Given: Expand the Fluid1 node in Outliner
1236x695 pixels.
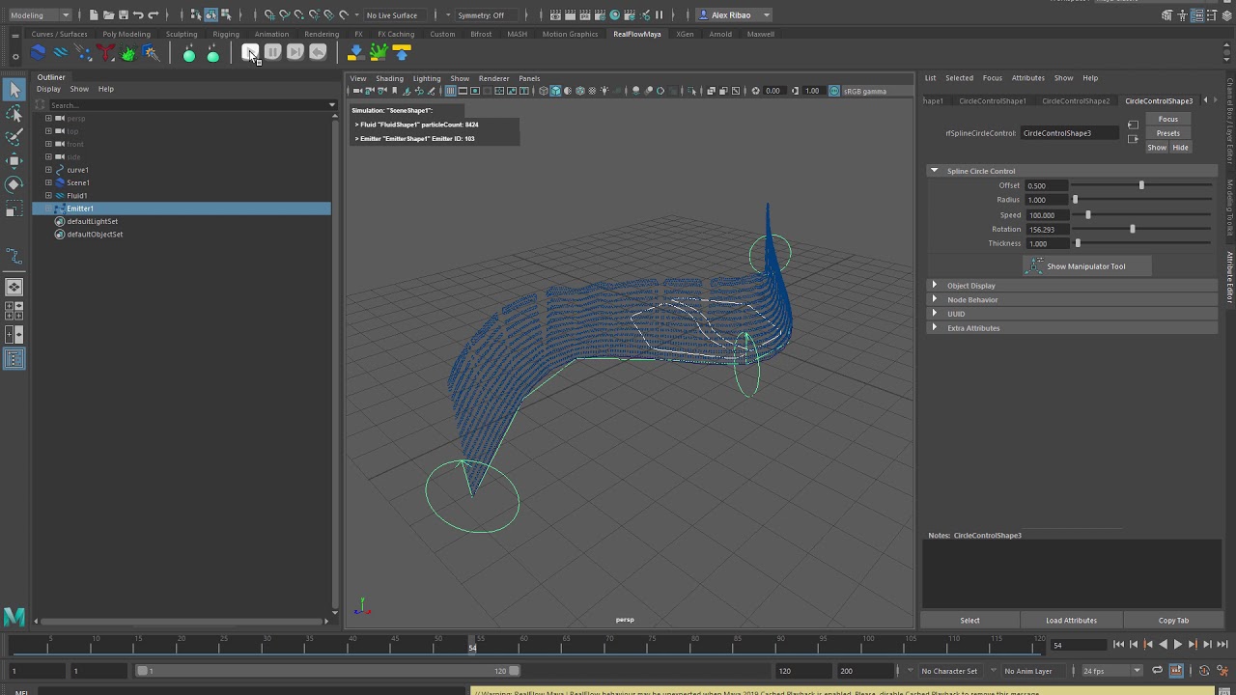Looking at the screenshot, I should pyautogui.click(x=48, y=196).
